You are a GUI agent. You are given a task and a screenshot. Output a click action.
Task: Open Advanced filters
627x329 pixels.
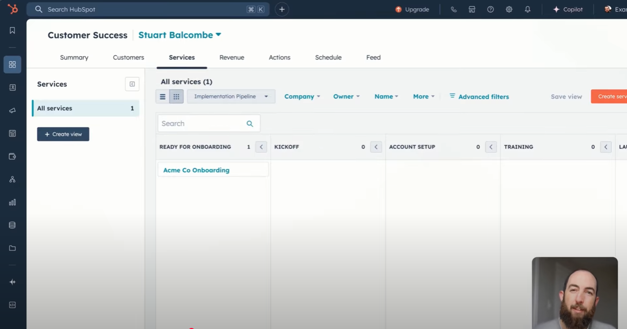click(479, 97)
